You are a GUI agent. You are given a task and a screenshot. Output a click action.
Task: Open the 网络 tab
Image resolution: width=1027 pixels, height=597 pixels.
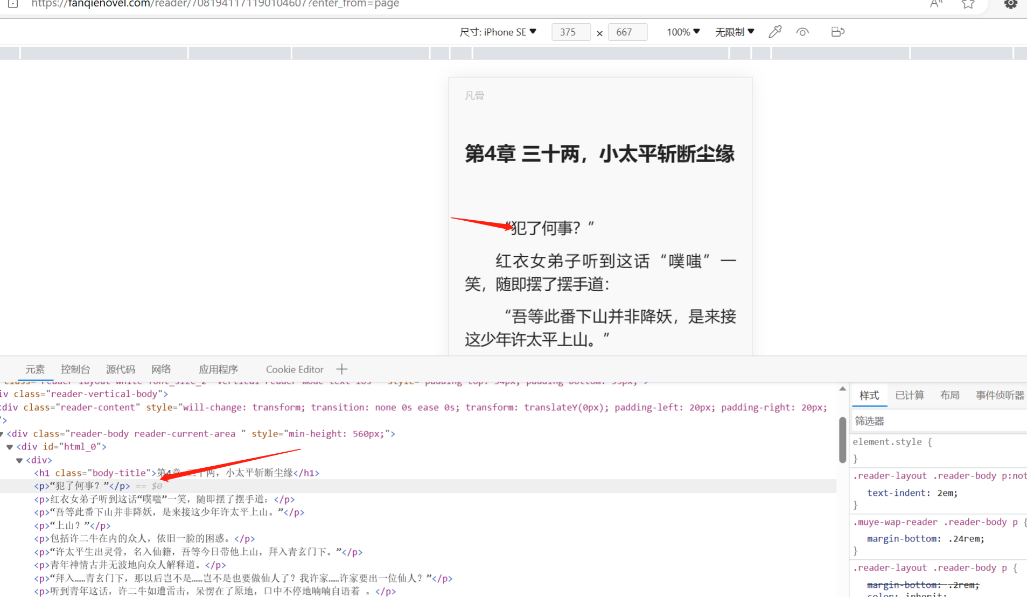[161, 369]
